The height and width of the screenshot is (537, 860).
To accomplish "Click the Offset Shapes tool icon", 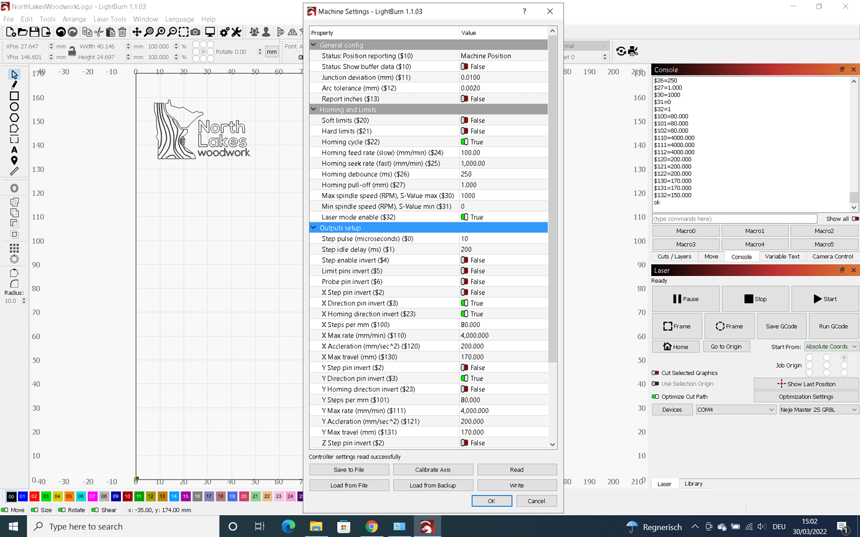I will [14, 188].
